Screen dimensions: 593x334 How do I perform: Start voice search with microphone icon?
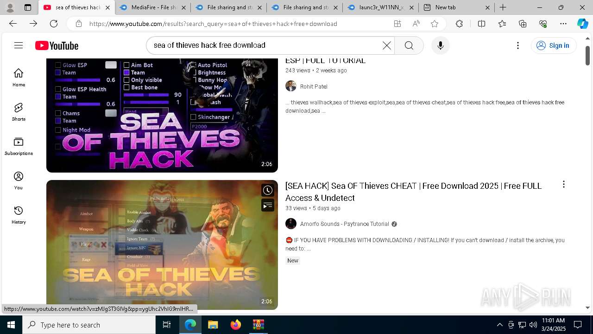pyautogui.click(x=440, y=45)
